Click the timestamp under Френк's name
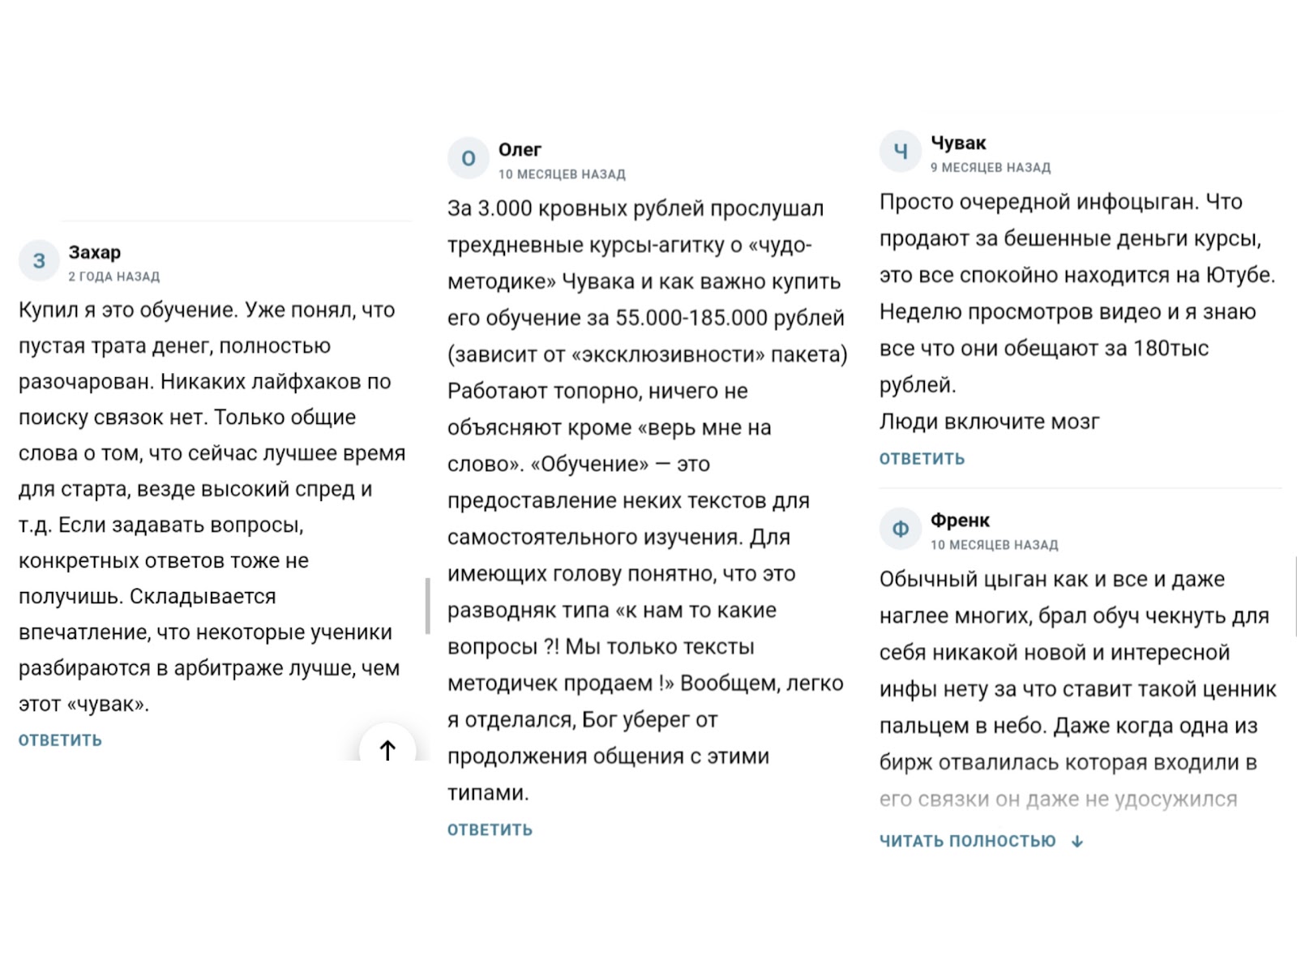Screen dimensions: 1297x973 click(994, 545)
